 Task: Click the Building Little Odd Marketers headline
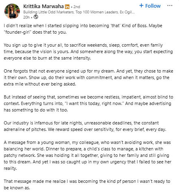[49, 12]
